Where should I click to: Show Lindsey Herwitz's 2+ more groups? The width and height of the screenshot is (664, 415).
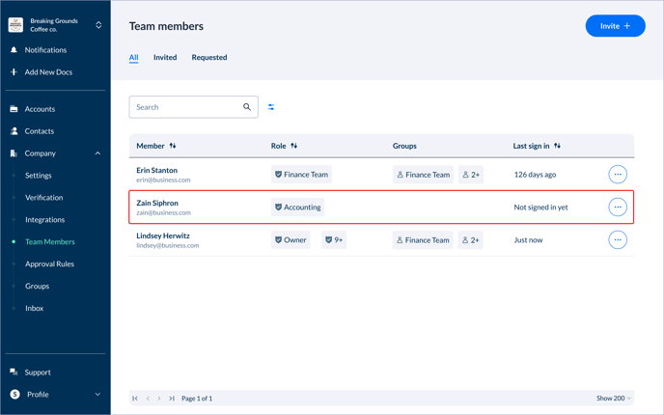coord(470,240)
